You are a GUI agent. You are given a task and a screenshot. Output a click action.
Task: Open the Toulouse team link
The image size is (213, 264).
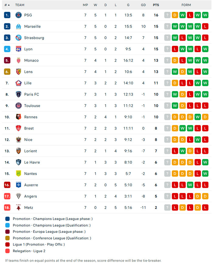(x=32, y=106)
